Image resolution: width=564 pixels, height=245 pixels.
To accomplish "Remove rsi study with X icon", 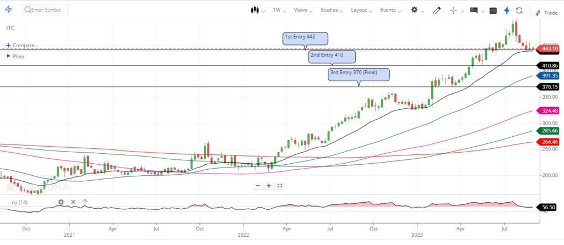I will pos(73,202).
